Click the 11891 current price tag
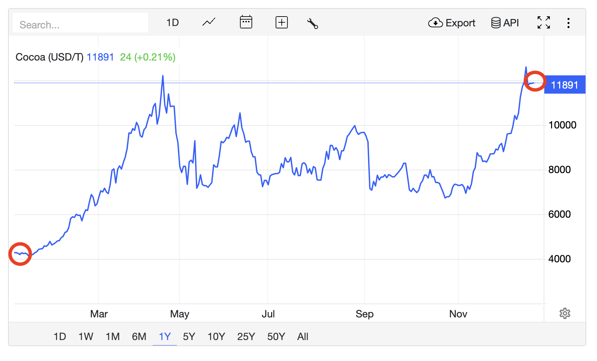 (x=565, y=85)
